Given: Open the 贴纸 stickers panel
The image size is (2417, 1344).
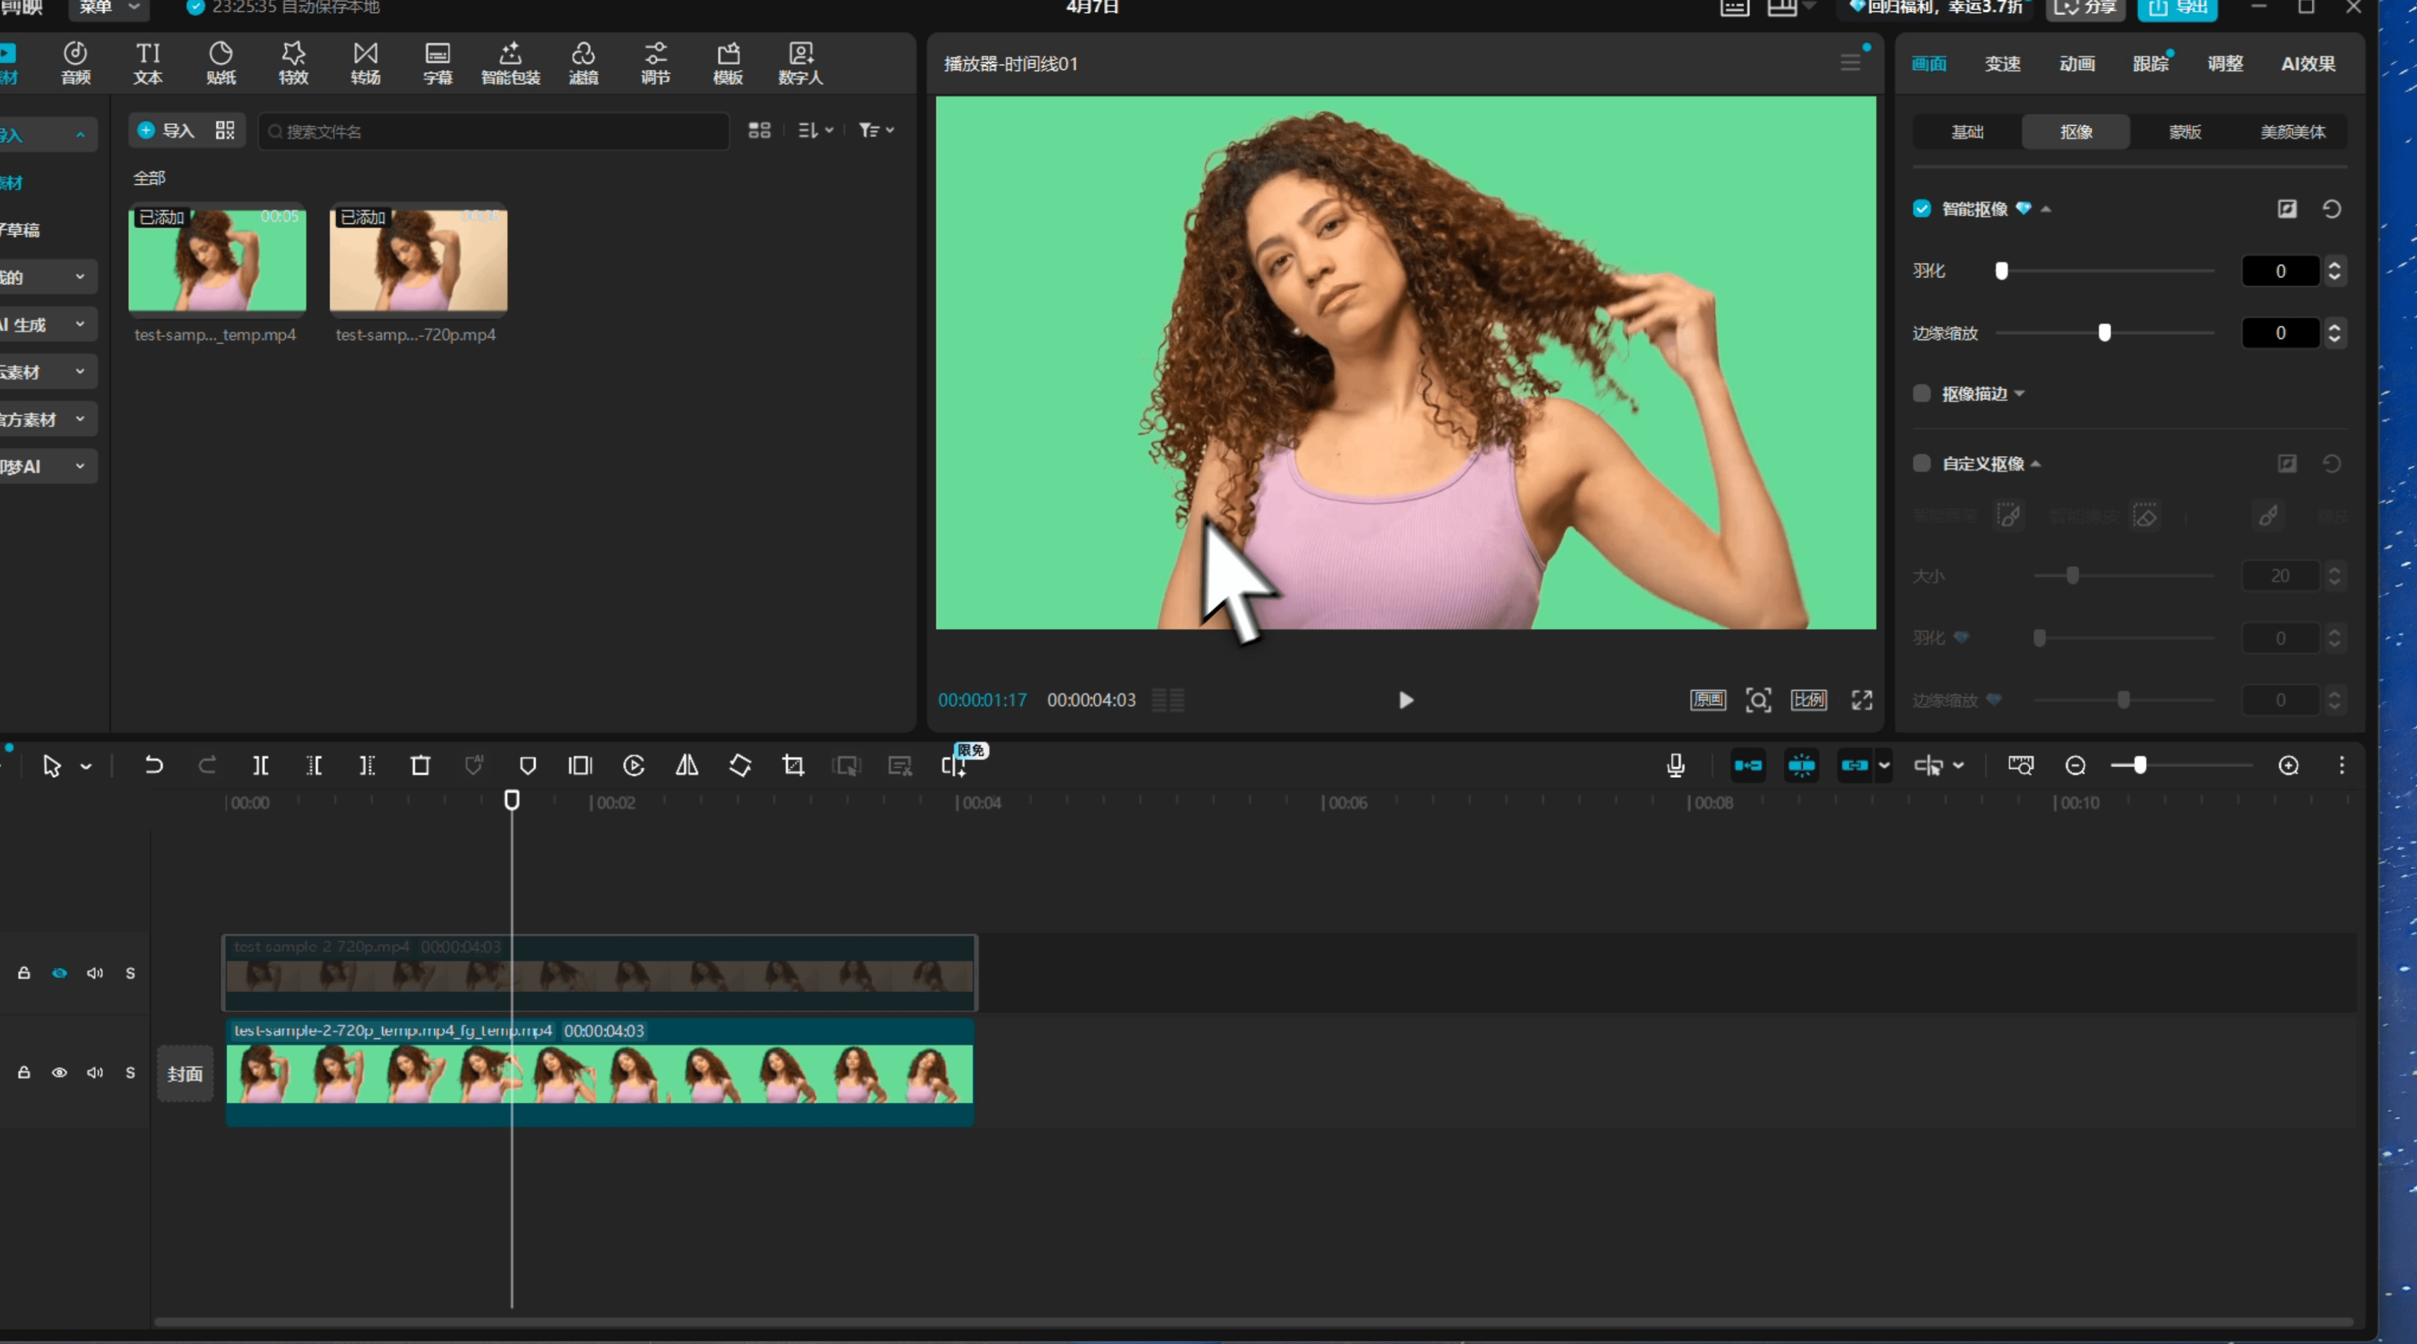Looking at the screenshot, I should (220, 63).
